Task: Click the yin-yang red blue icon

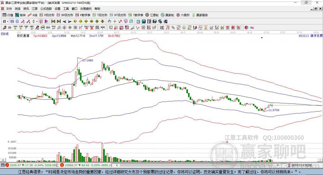Action: click(246, 28)
